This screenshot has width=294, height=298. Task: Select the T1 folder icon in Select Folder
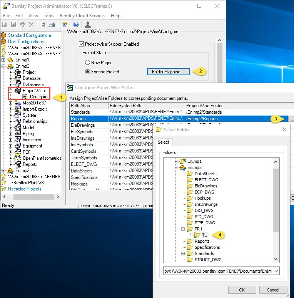(197, 235)
